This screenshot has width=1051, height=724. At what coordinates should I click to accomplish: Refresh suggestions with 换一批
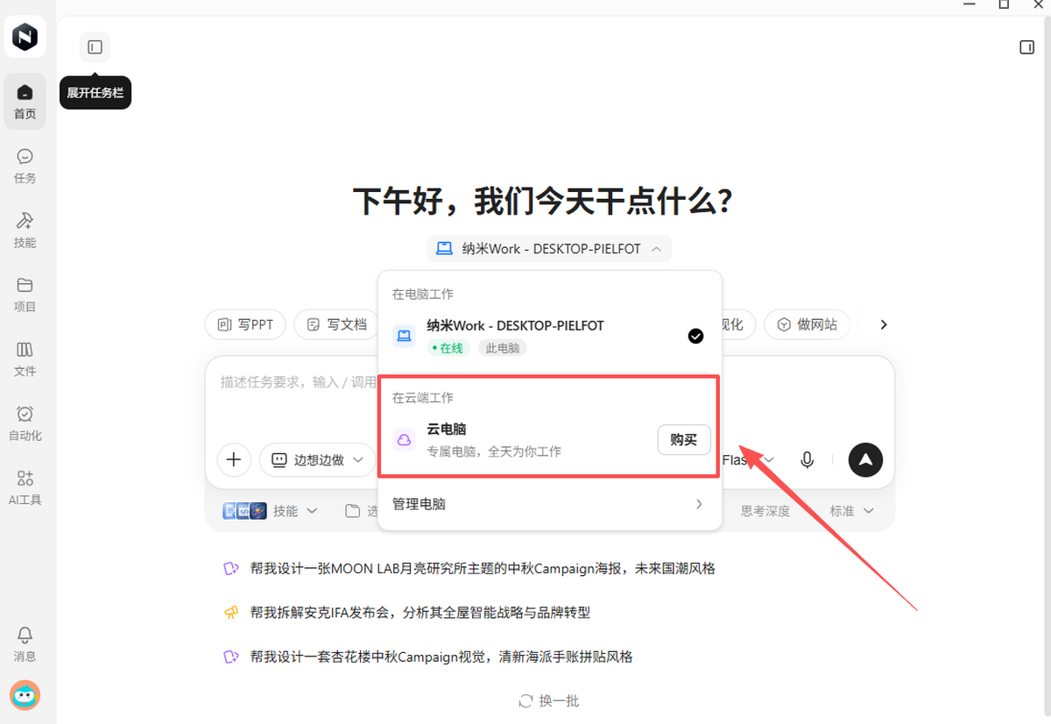click(549, 700)
